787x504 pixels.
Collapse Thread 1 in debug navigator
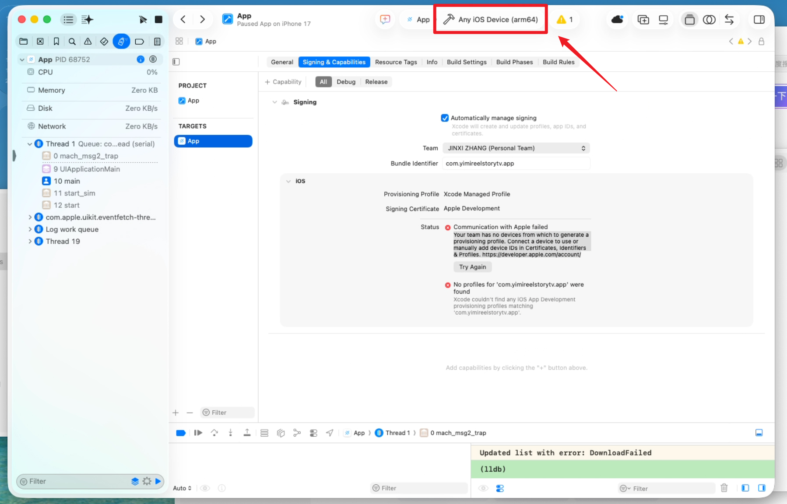click(x=30, y=144)
